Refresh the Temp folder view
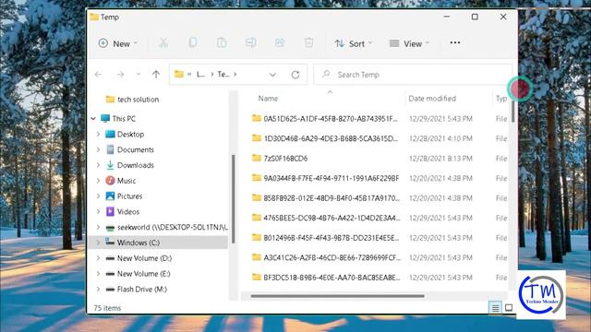The image size is (591, 332). click(x=295, y=75)
